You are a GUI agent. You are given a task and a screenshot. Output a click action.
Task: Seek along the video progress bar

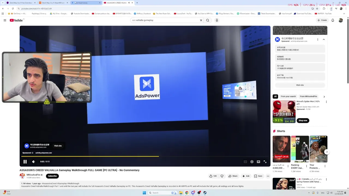(x=145, y=156)
